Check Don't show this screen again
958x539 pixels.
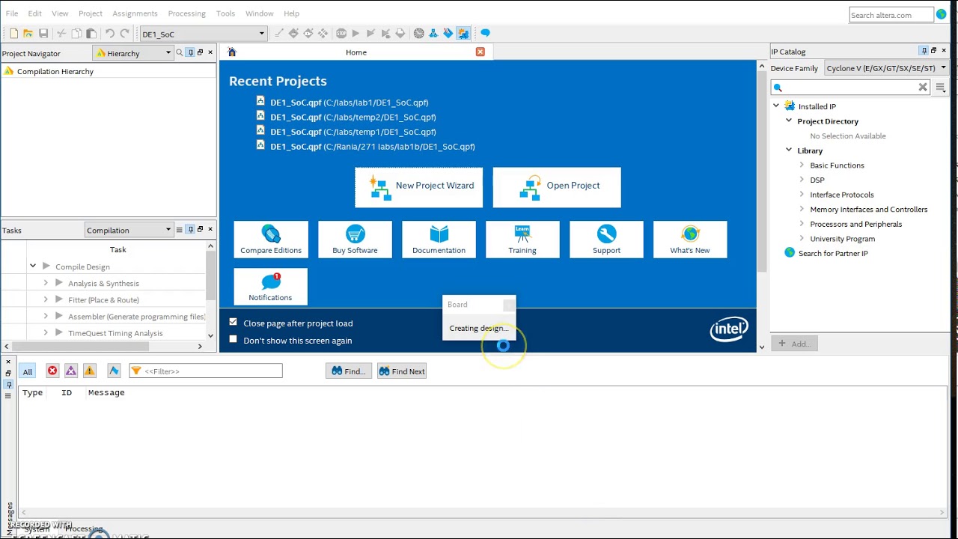click(x=234, y=340)
